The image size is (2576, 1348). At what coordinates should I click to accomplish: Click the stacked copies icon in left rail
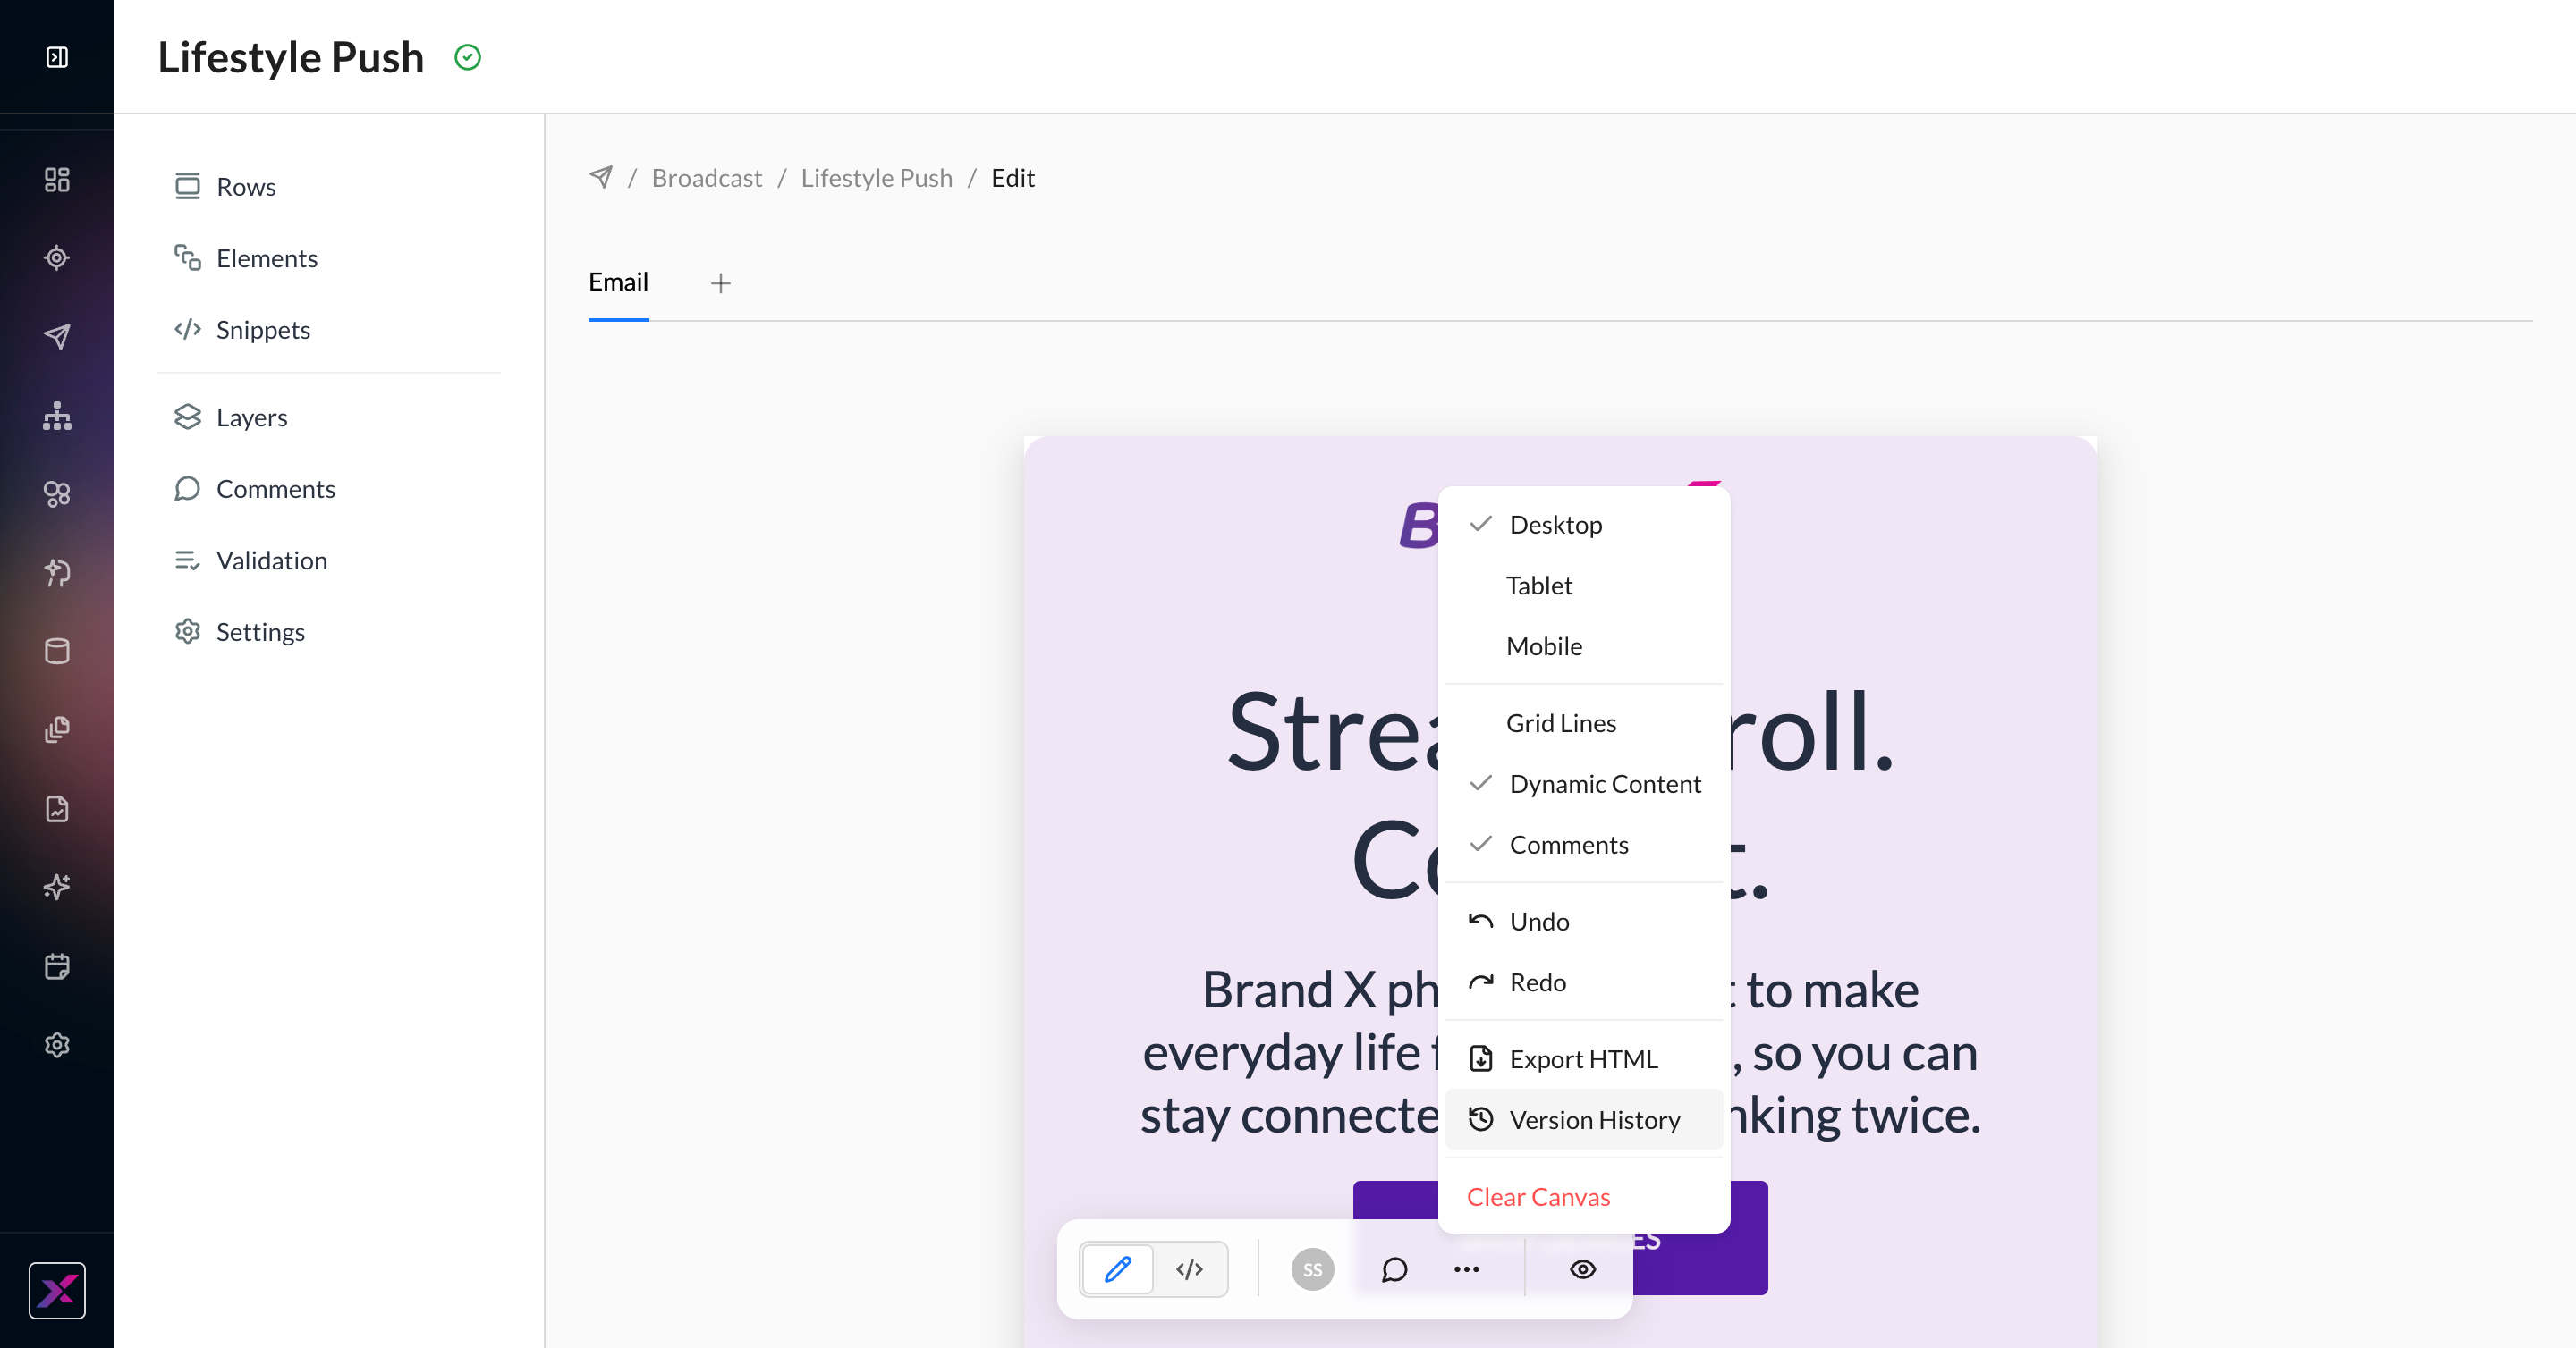click(57, 729)
